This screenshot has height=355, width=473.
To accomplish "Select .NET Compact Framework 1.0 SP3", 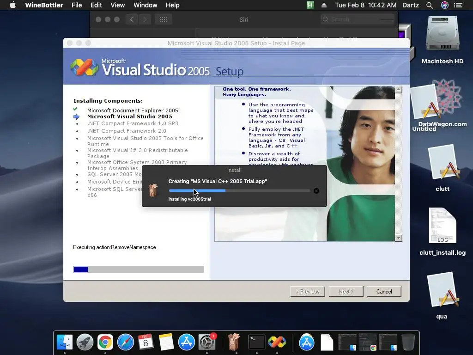I will (133, 123).
